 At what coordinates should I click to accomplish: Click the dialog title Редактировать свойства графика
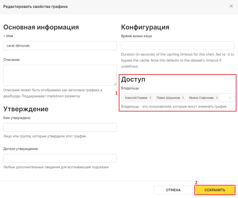(35, 7)
